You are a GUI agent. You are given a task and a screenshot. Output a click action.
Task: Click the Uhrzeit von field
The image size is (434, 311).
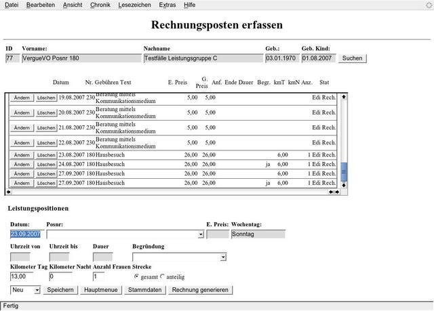pyautogui.click(x=20, y=257)
